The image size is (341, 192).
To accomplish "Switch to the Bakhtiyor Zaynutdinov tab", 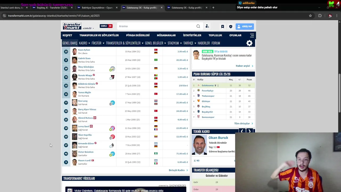I will coord(97,7).
